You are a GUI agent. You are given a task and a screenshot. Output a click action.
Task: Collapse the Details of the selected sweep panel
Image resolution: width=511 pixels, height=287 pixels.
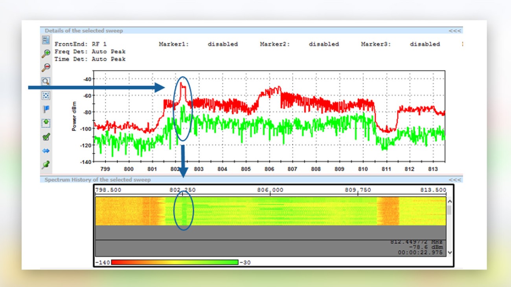455,30
